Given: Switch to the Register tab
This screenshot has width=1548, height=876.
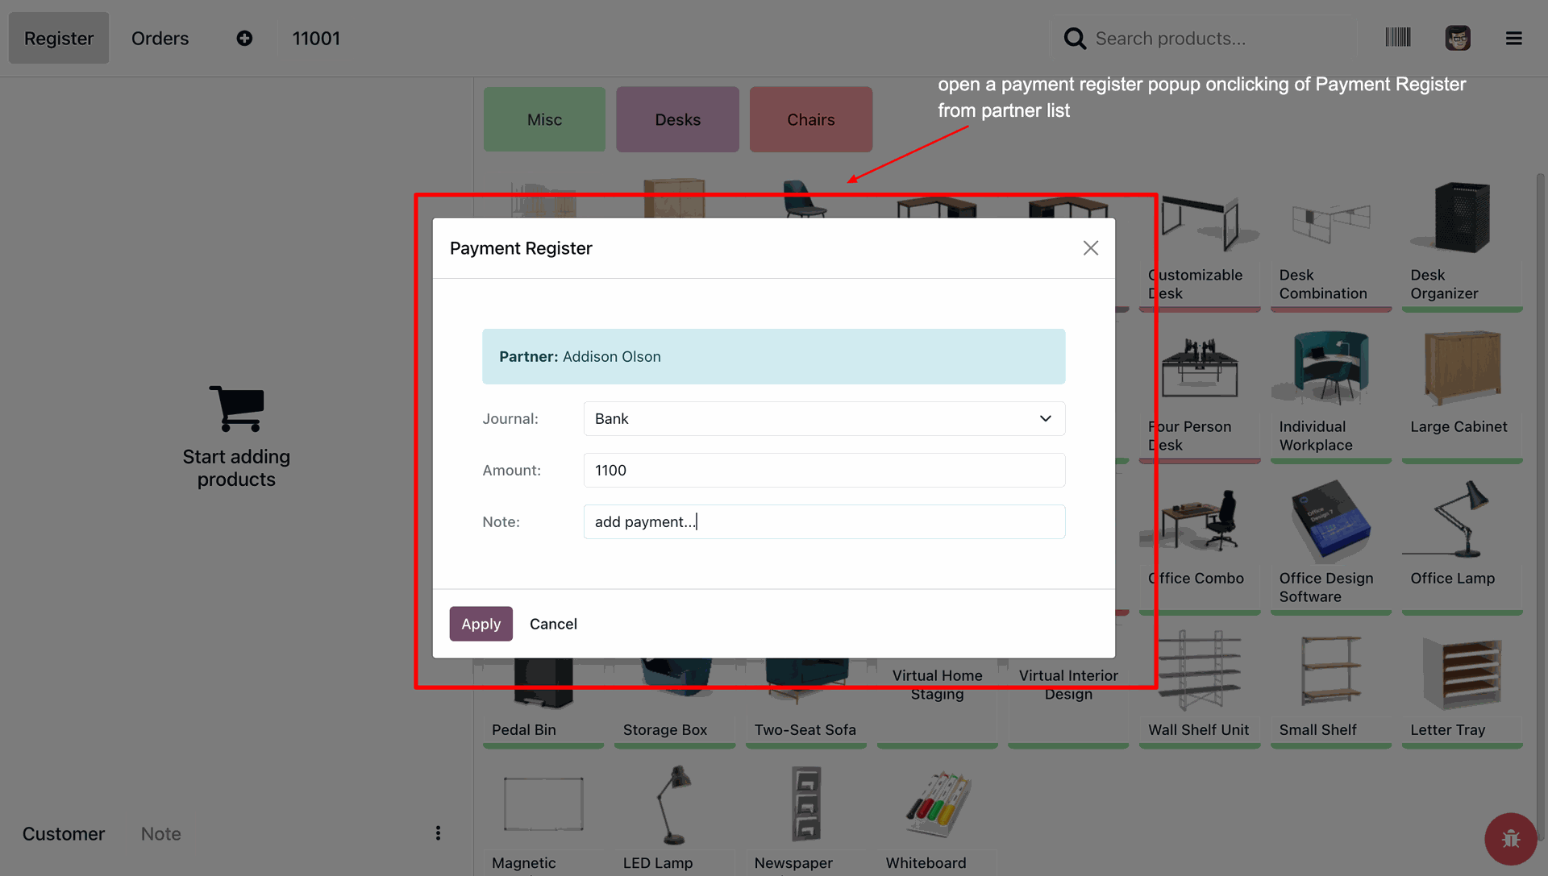Looking at the screenshot, I should 59,38.
